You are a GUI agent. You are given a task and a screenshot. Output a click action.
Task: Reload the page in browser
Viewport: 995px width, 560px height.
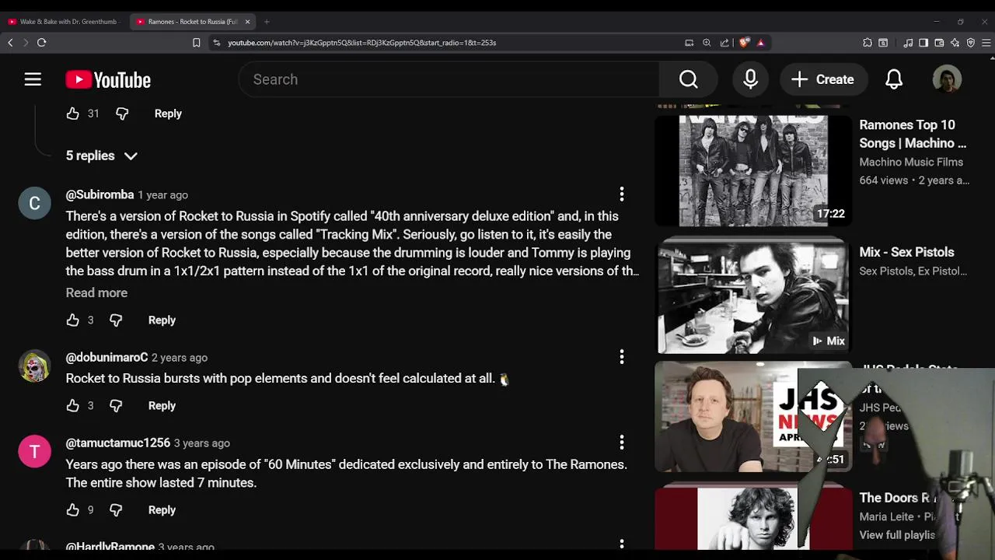[x=42, y=43]
